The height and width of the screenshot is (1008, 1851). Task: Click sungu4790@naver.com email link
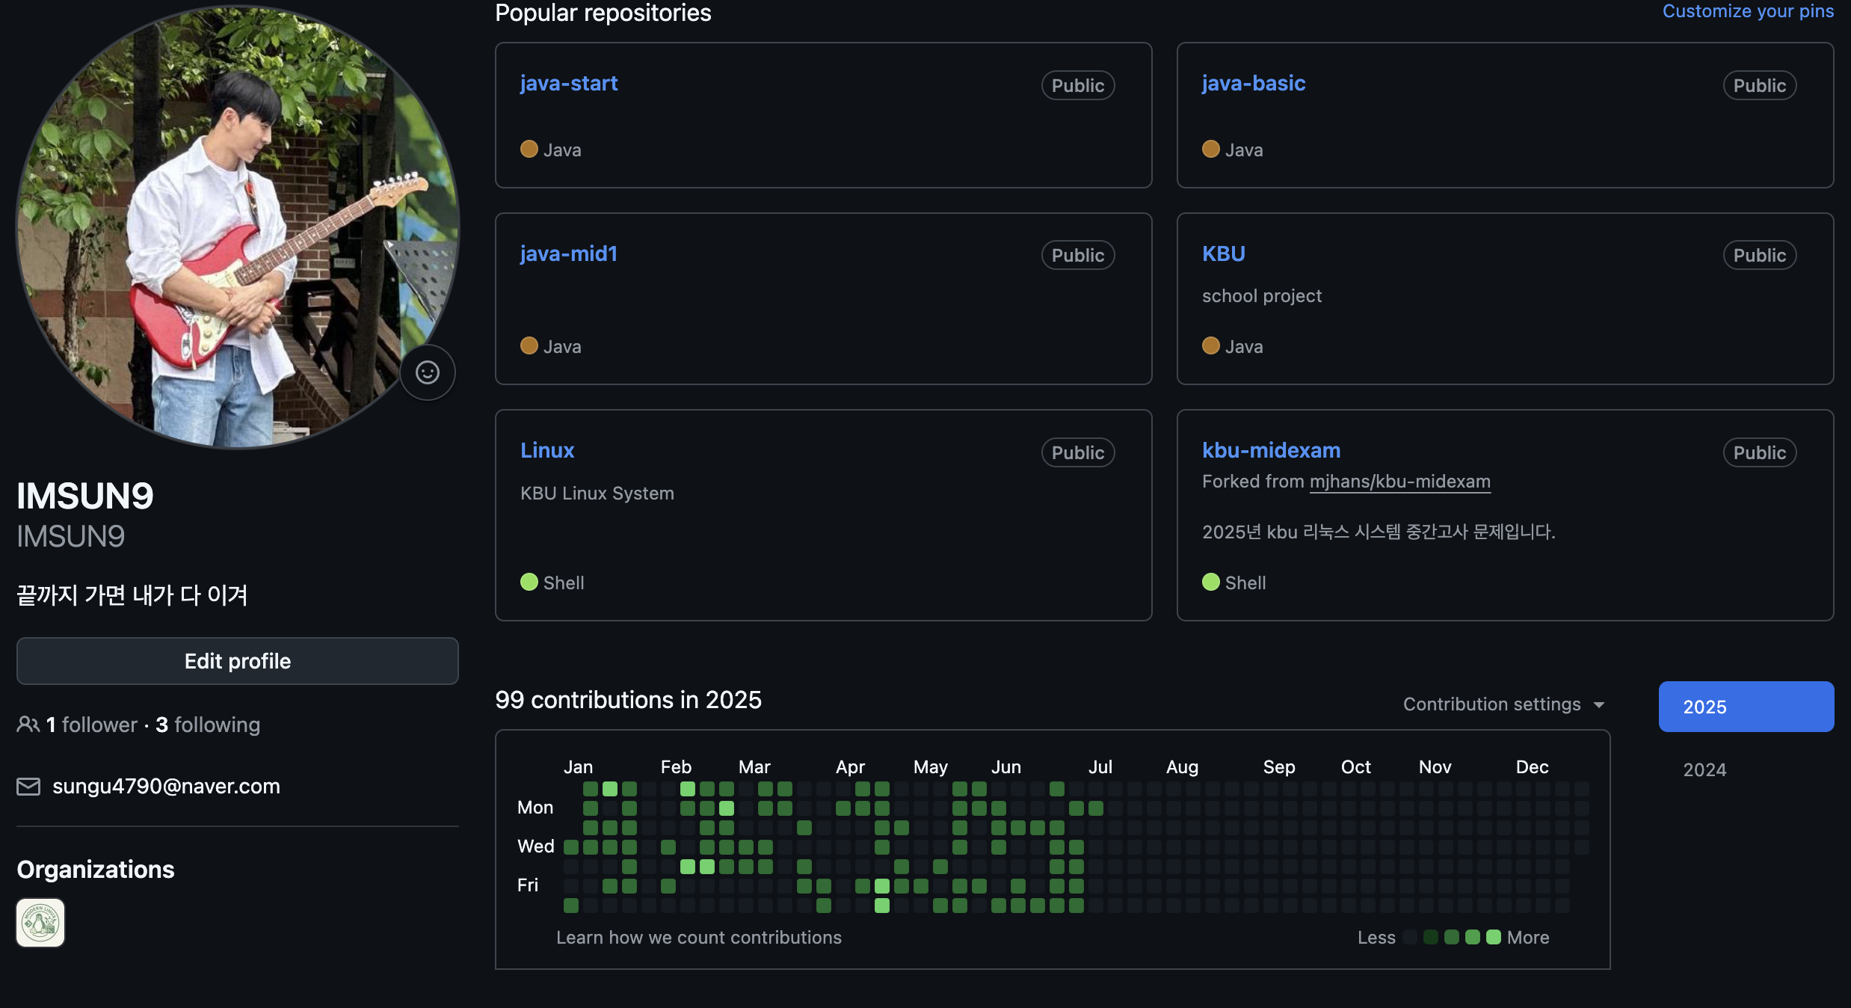(x=166, y=787)
